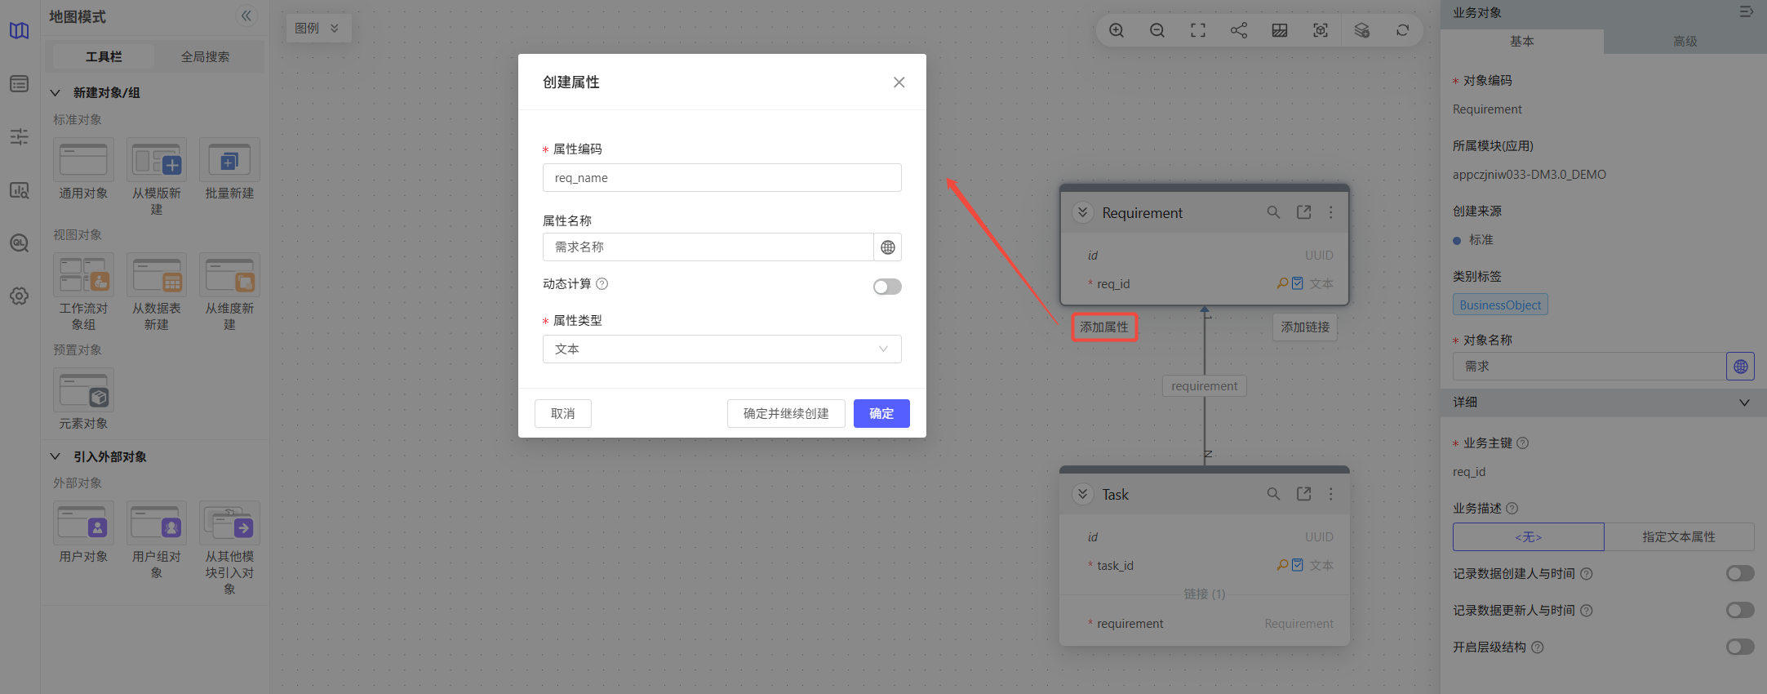Image resolution: width=1767 pixels, height=694 pixels.
Task: Collapse the Task card attributes
Action: [1082, 494]
